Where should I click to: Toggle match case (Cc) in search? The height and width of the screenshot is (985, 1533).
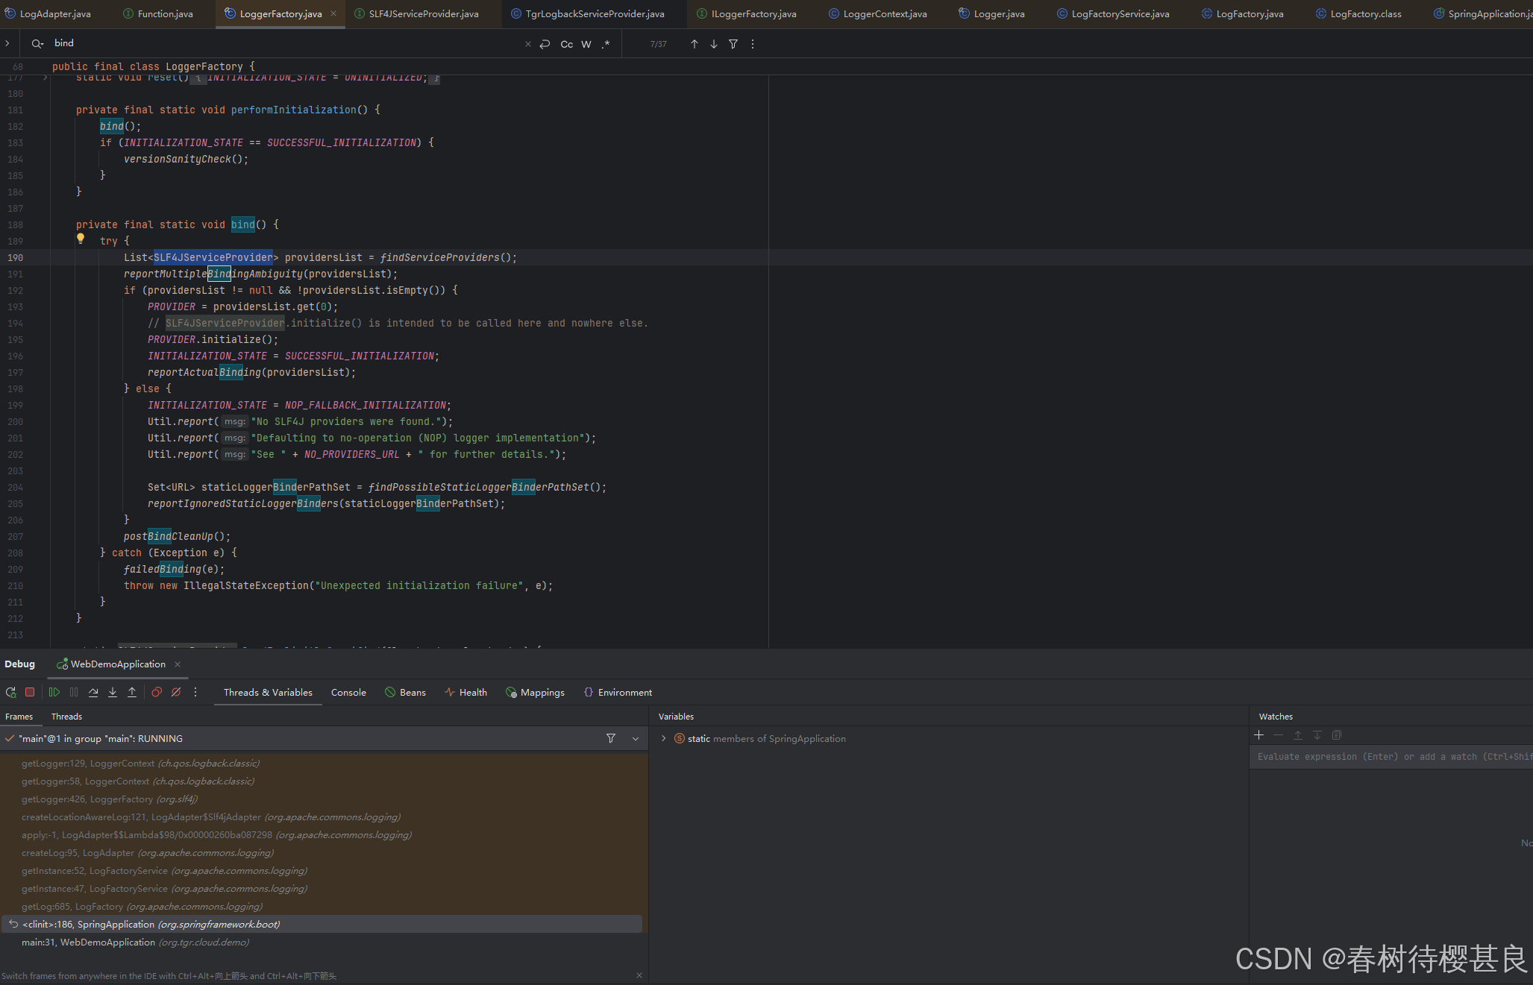pos(567,44)
